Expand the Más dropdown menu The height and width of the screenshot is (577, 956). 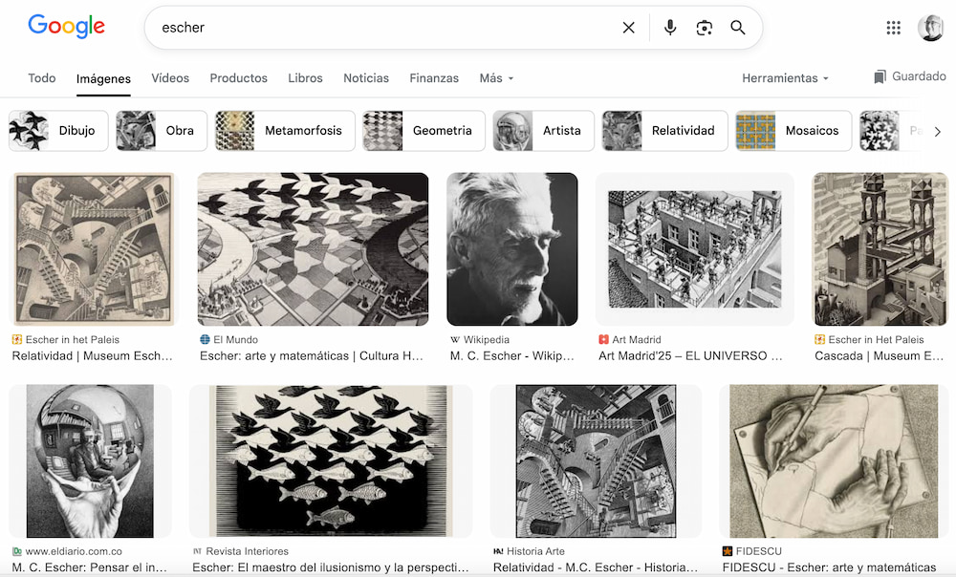point(496,78)
